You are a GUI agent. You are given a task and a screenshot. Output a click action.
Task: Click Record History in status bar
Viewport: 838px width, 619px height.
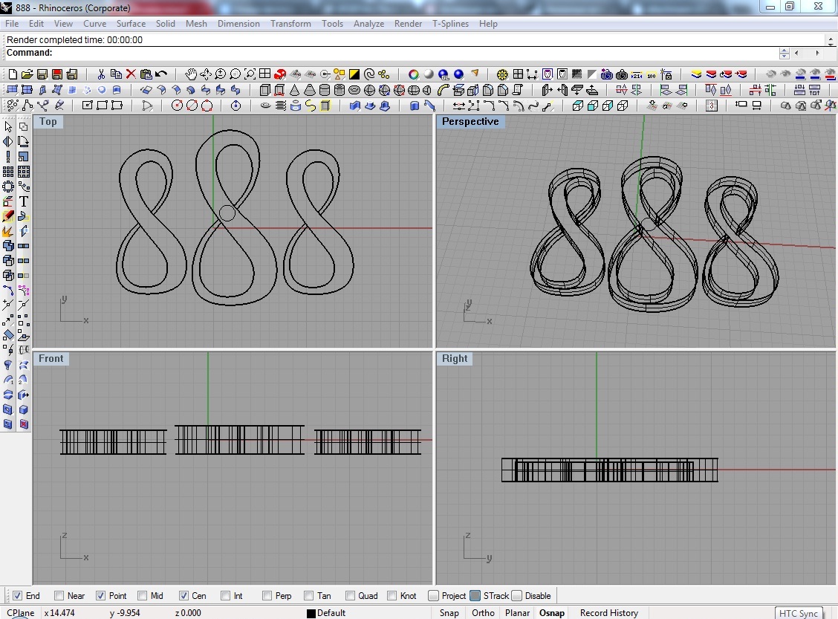608,613
